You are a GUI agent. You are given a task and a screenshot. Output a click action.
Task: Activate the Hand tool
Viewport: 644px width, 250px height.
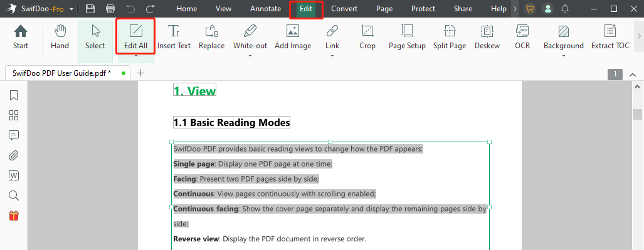(x=60, y=38)
